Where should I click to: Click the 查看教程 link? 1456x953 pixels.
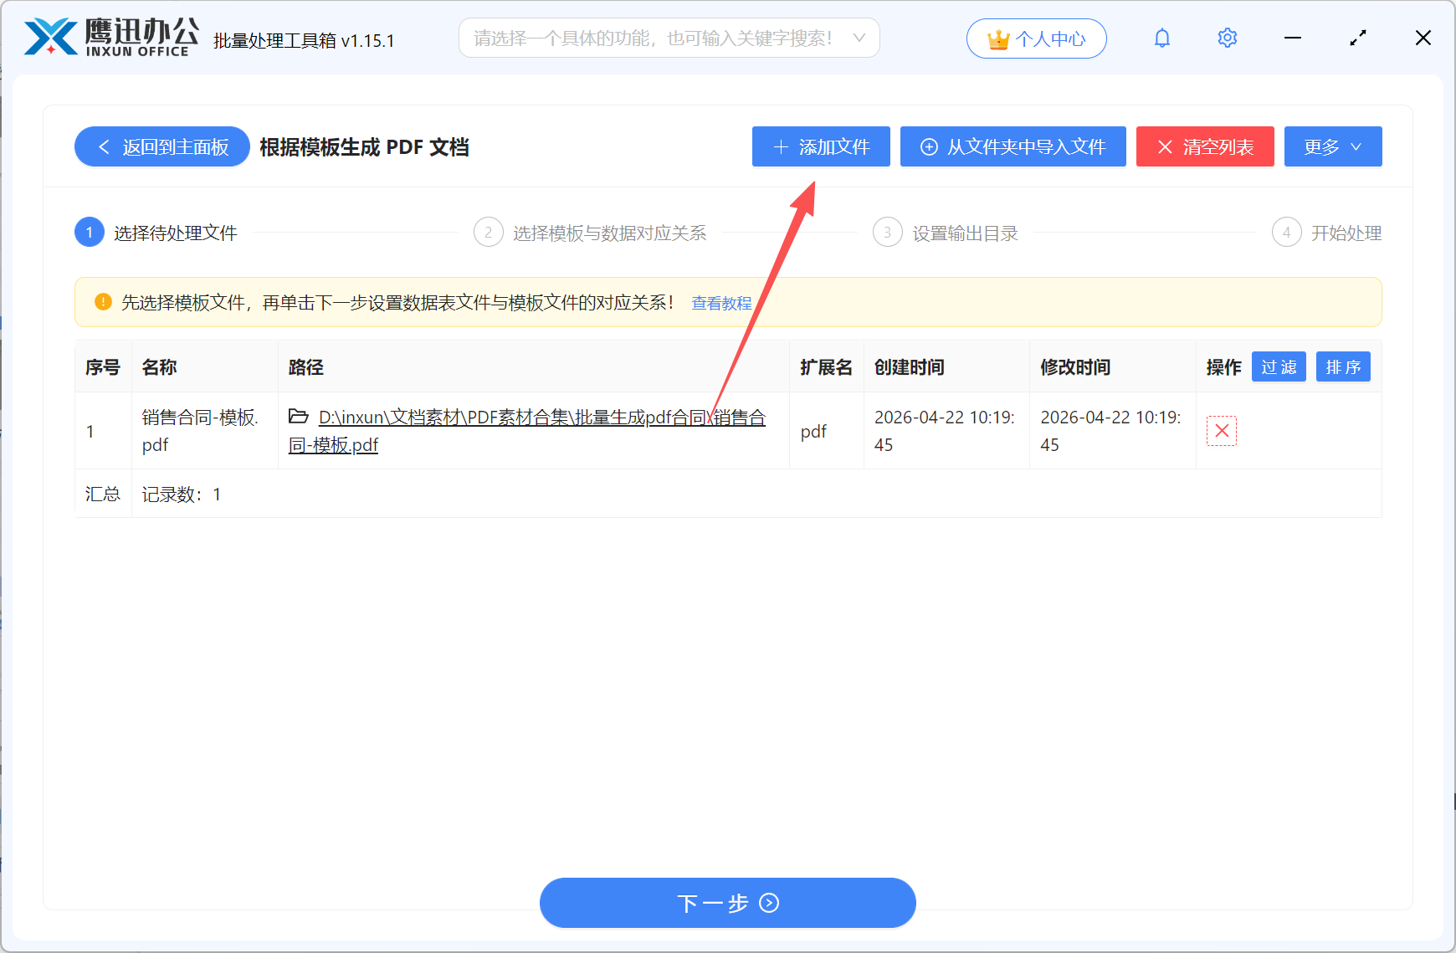click(720, 303)
